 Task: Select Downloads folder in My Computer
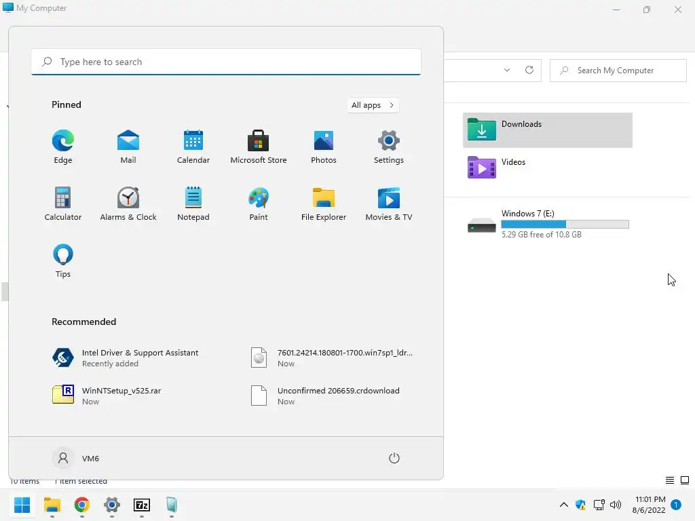548,130
